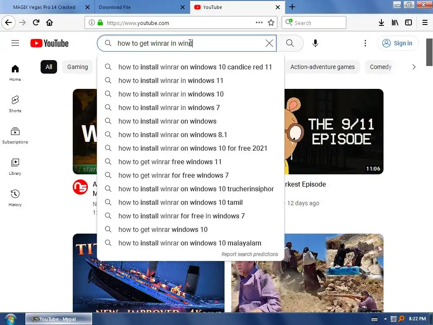
Task: Open the Windows Start menu
Action: [x=11, y=319]
